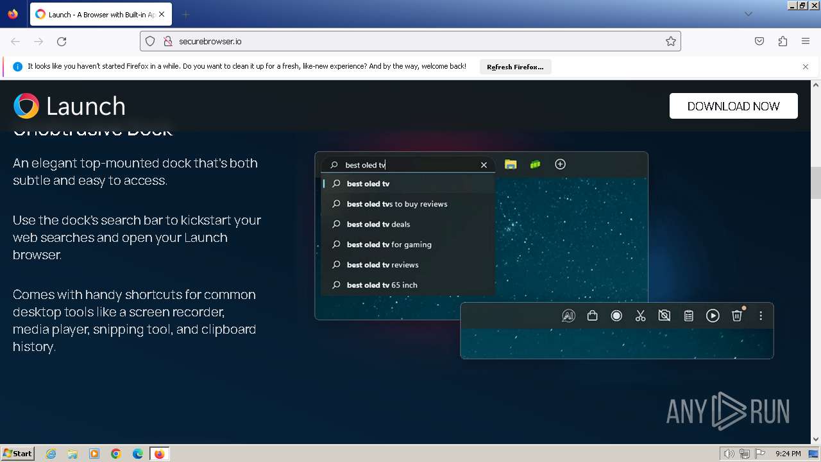This screenshot has height=462, width=821.
Task: Open the Firefox hamburger menu
Action: (x=806, y=41)
